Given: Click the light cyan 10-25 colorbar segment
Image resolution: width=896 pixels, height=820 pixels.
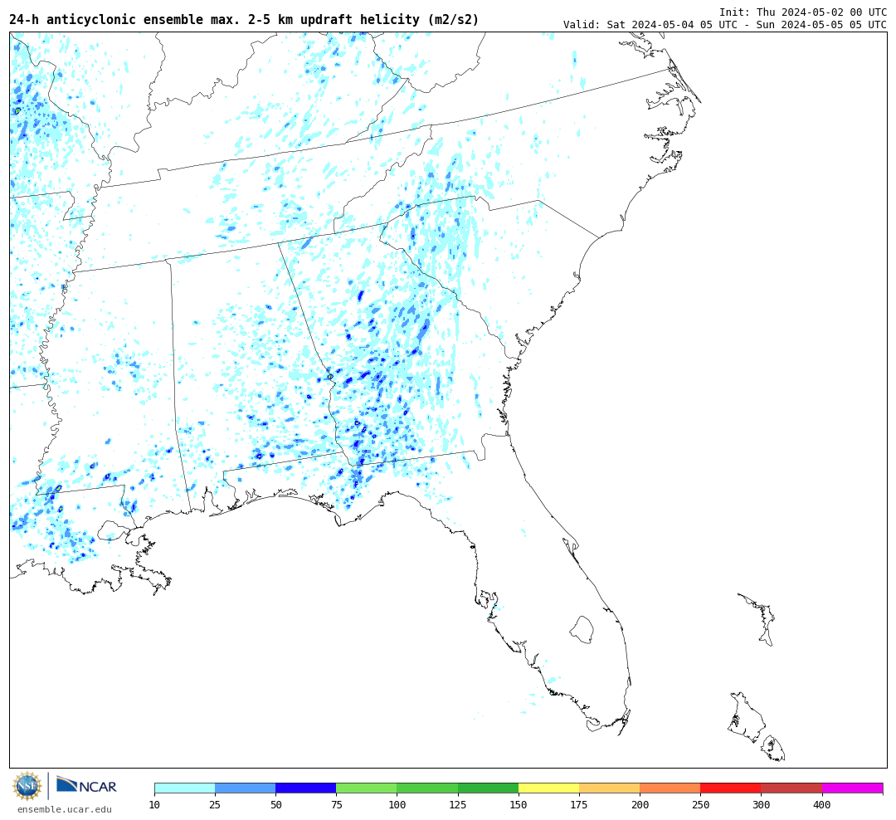Looking at the screenshot, I should point(184,788).
